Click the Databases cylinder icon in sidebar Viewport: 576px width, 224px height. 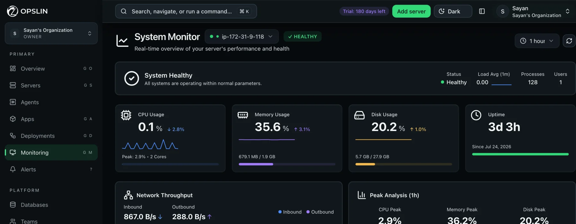(x=13, y=204)
